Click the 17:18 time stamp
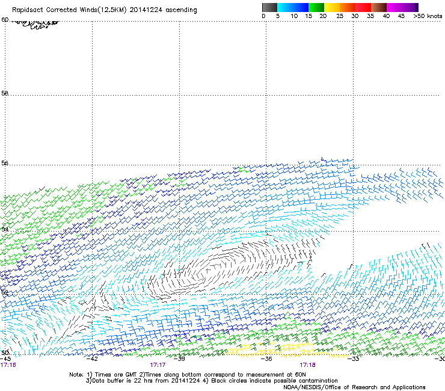This screenshot has height=391, width=445. (x=308, y=365)
